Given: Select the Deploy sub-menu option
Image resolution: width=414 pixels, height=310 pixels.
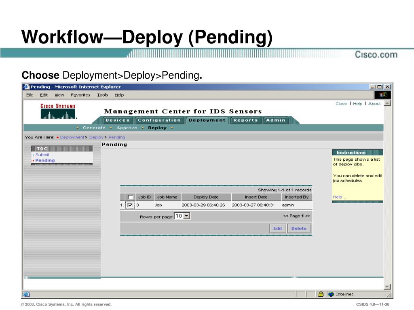Looking at the screenshot, I should 157,128.
